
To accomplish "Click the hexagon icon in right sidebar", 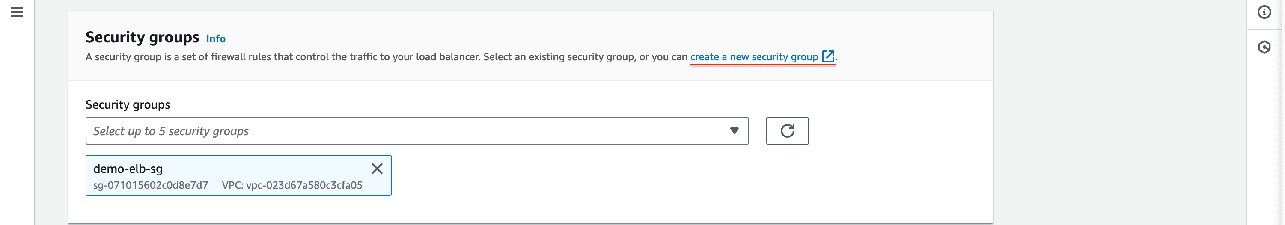I will point(1264,47).
